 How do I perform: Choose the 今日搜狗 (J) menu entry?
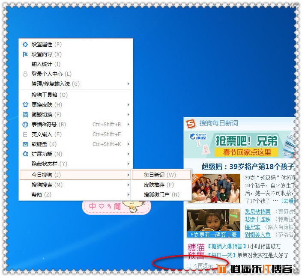point(75,175)
